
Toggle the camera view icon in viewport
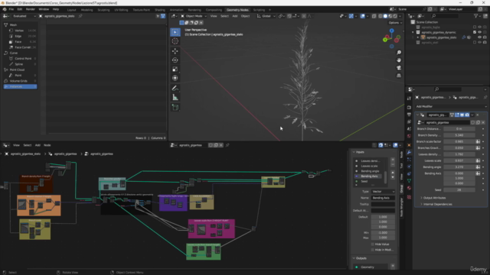[399, 68]
